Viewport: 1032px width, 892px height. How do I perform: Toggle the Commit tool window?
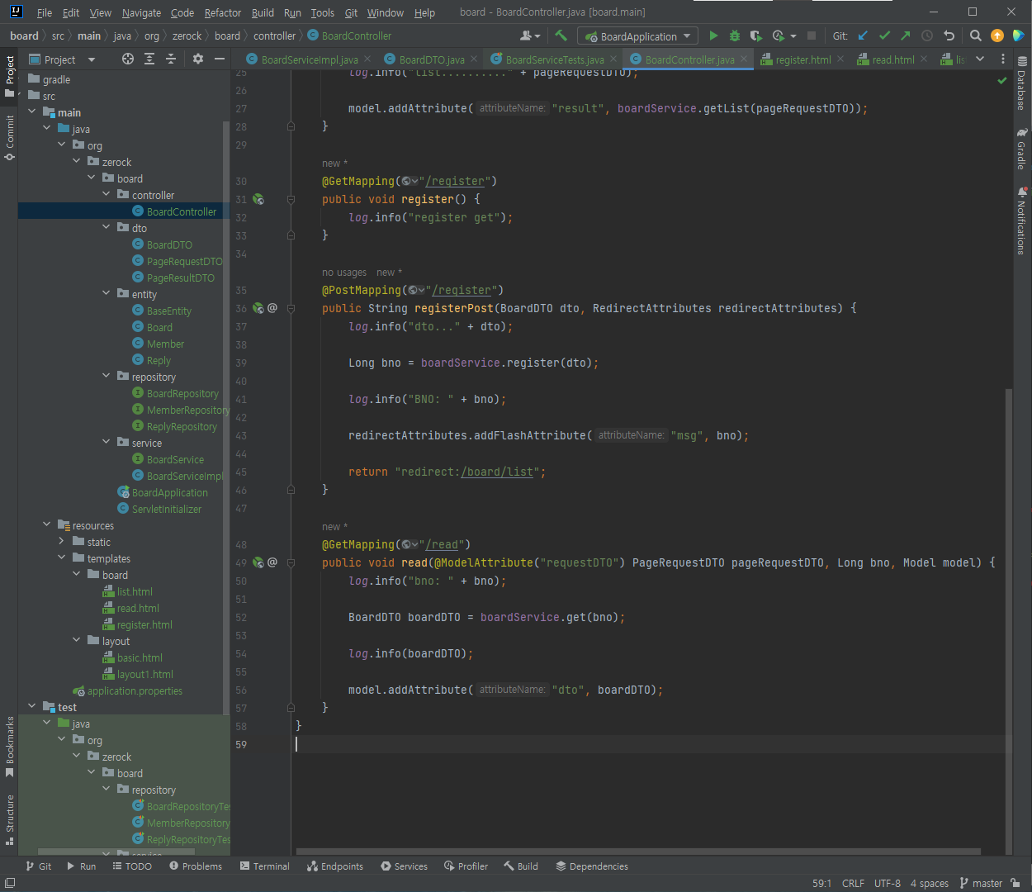click(10, 137)
